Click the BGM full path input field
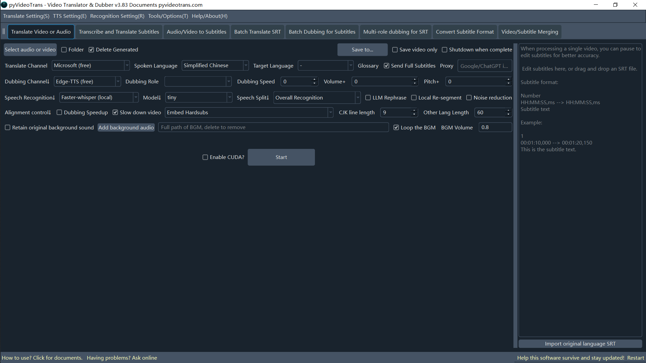The image size is (646, 363). point(273,127)
